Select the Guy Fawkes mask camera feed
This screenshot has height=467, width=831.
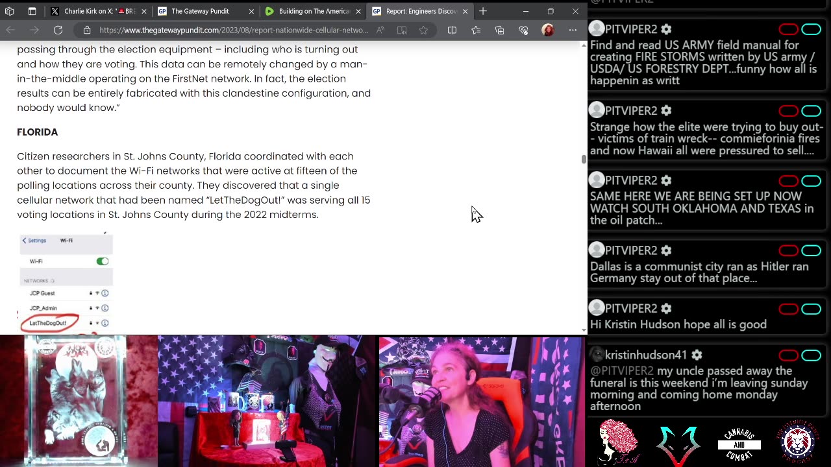(267, 401)
